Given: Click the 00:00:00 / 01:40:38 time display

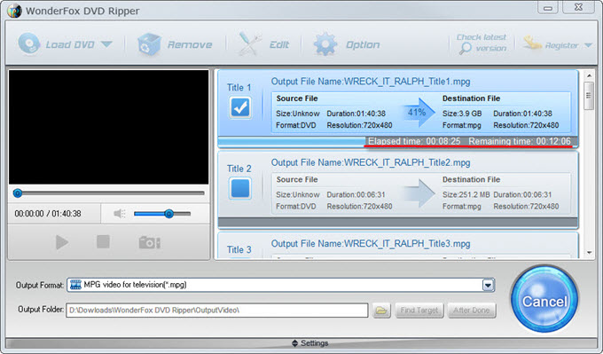Looking at the screenshot, I should tap(48, 214).
